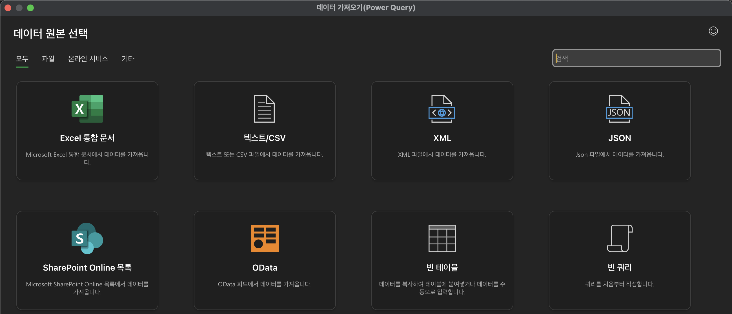Screen dimensions: 732x314
Task: Switch to the 온라인 서비스 tab
Action: click(x=88, y=59)
